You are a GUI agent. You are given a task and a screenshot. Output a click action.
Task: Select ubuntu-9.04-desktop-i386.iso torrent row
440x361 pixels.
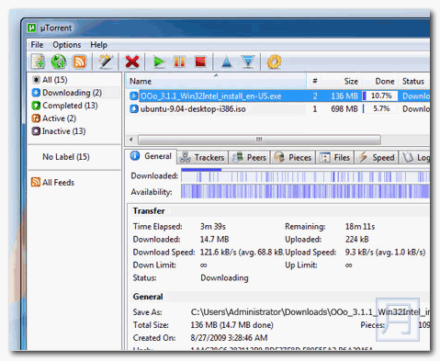[x=278, y=108]
